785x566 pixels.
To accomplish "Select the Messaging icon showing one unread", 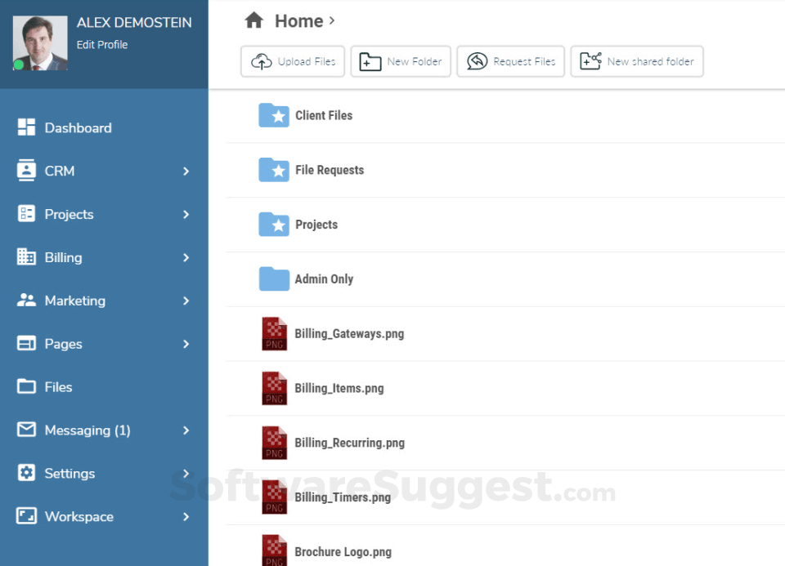I will coord(25,430).
